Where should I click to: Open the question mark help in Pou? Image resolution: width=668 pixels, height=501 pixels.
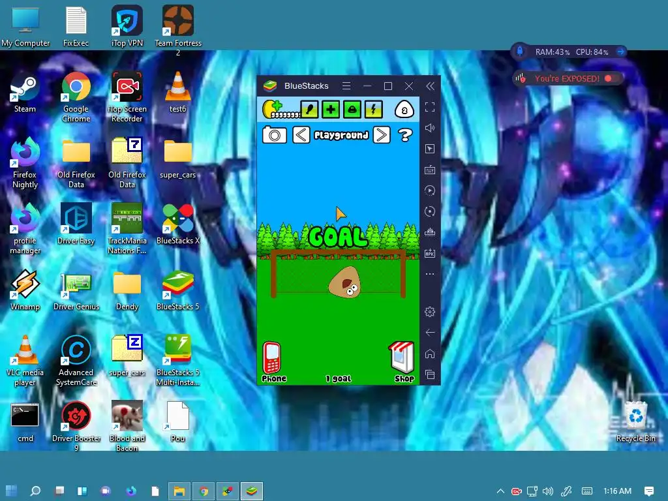coord(404,135)
